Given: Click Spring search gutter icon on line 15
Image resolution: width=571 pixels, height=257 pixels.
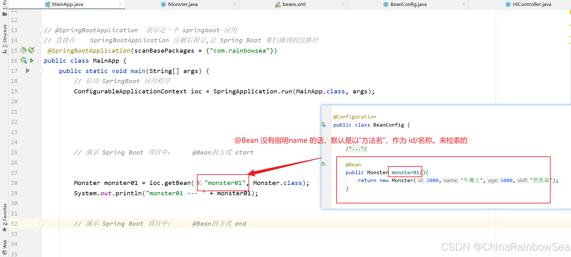Looking at the screenshot, I should pos(24,50).
